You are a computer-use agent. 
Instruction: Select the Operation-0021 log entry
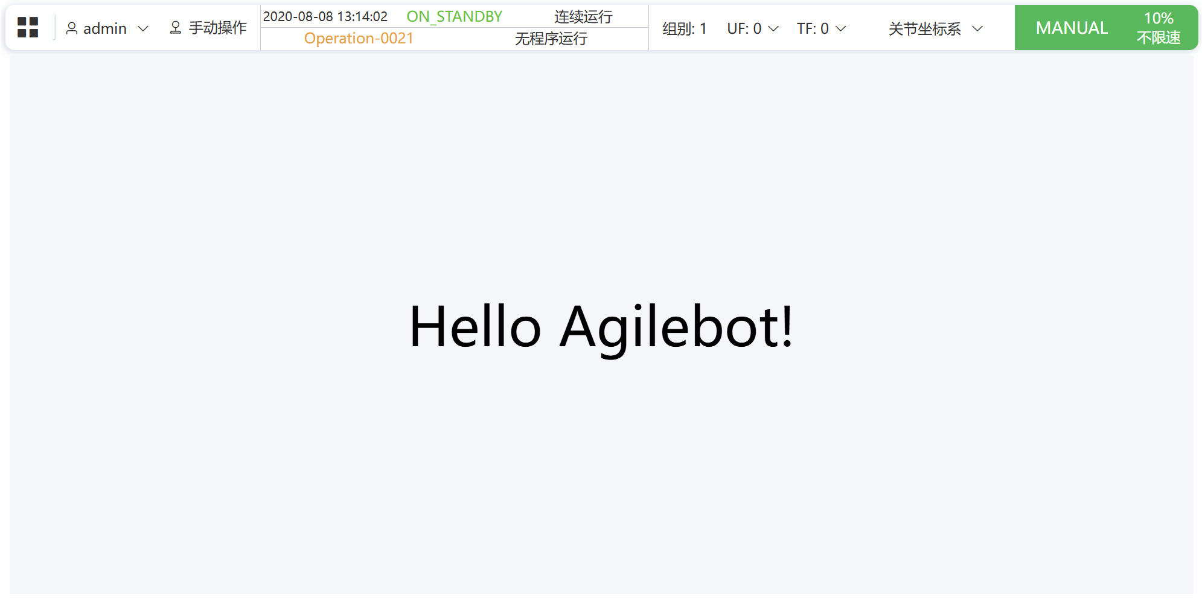click(359, 39)
